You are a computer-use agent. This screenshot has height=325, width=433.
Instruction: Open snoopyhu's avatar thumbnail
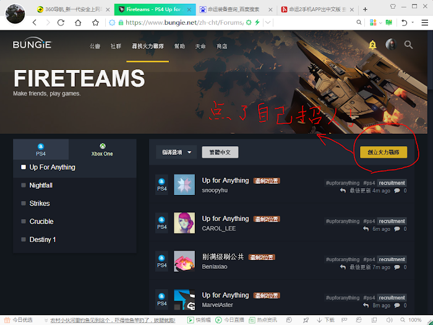[x=184, y=184]
